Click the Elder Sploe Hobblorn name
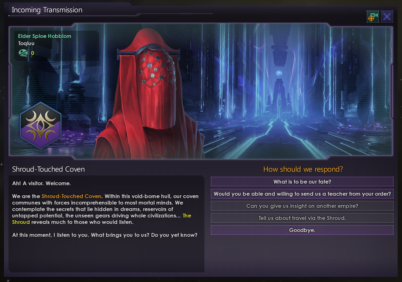Image resolution: width=402 pixels, height=282 pixels. point(44,36)
